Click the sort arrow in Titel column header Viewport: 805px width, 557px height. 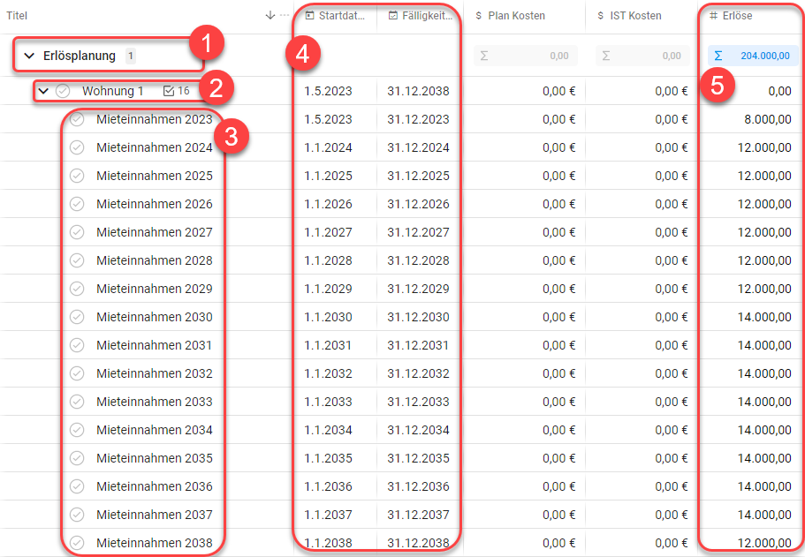tap(270, 15)
